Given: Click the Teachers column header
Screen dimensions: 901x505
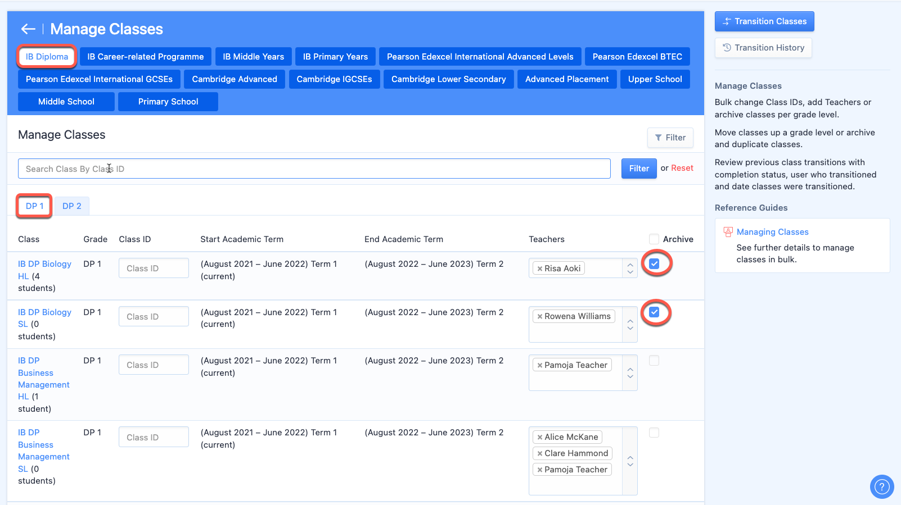Looking at the screenshot, I should click(546, 239).
